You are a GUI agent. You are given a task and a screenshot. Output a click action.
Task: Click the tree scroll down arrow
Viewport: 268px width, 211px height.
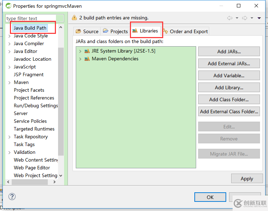61,176
